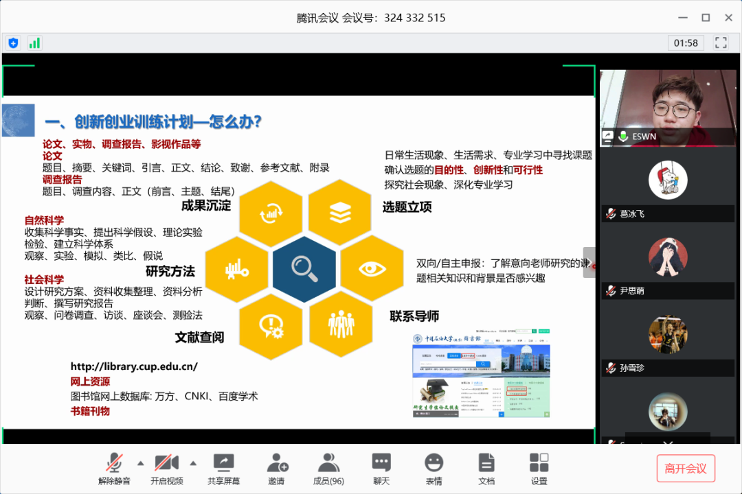Click the 离开会议 leave meeting button
742x494 pixels.
coord(685,469)
